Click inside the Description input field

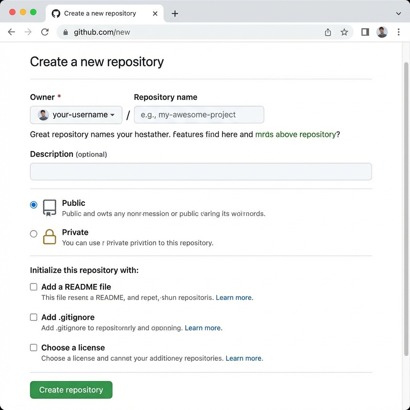click(x=200, y=171)
